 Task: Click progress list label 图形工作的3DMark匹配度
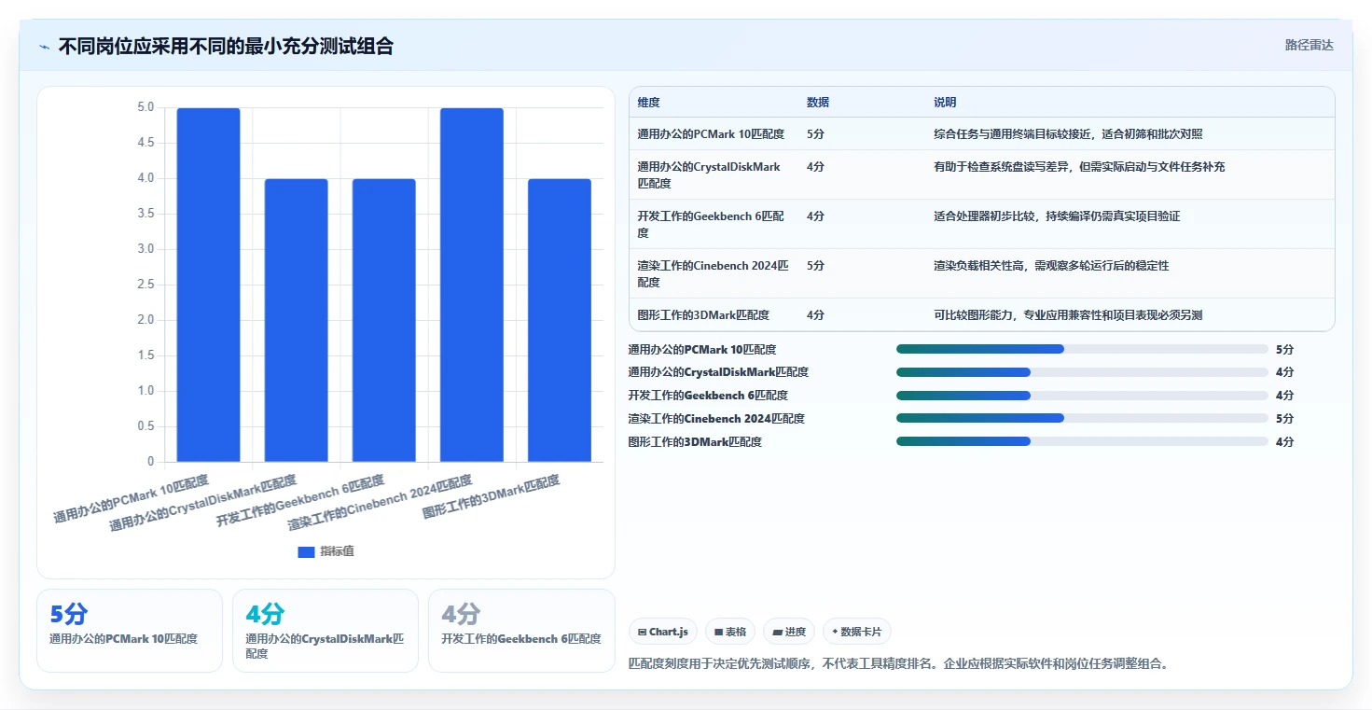(x=695, y=442)
